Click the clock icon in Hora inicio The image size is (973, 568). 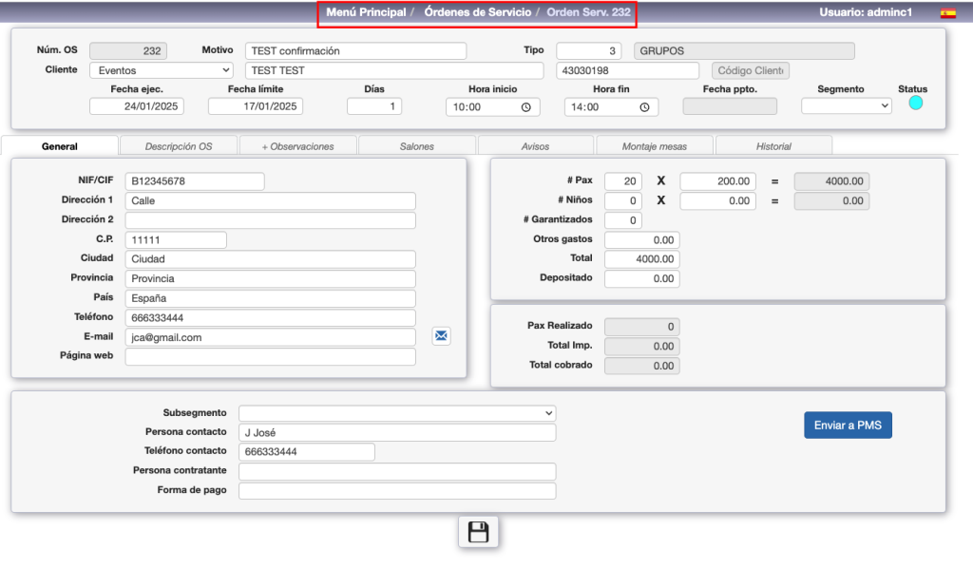coord(526,107)
